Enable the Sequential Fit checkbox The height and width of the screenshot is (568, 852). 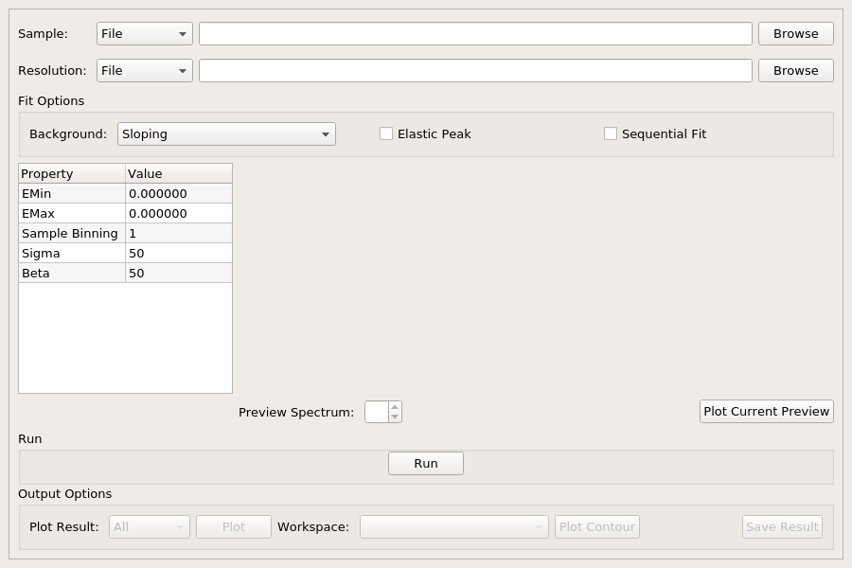click(x=611, y=133)
